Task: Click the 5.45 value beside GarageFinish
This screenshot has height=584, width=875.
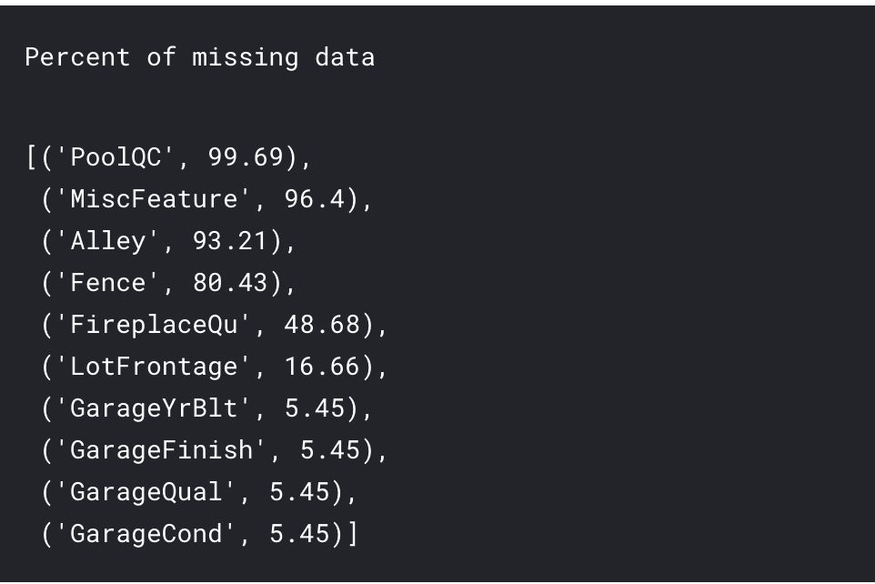Action: click(x=330, y=450)
